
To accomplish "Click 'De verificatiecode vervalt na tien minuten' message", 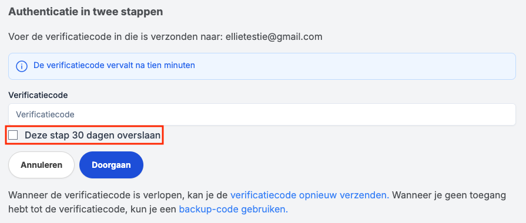I will coord(114,65).
